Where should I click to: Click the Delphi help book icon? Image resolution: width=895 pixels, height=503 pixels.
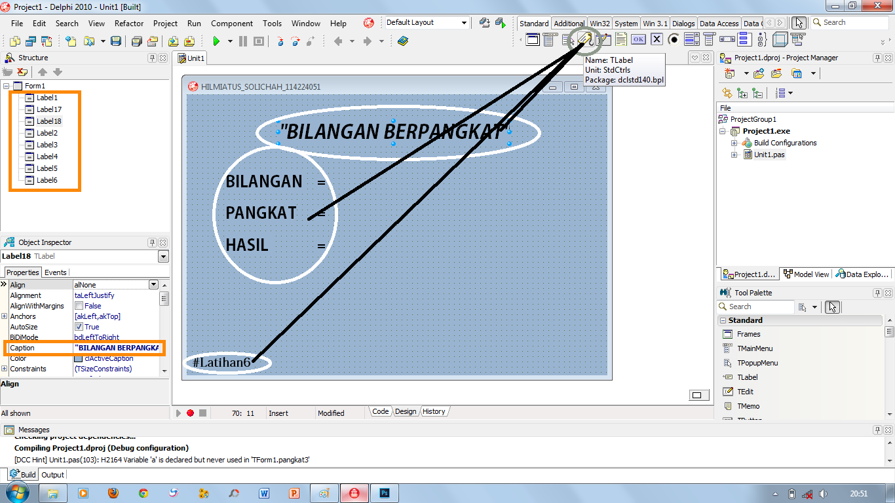point(402,41)
